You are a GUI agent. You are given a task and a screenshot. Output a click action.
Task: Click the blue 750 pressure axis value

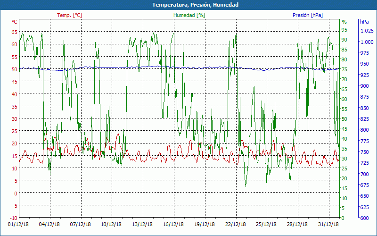tap(364, 152)
